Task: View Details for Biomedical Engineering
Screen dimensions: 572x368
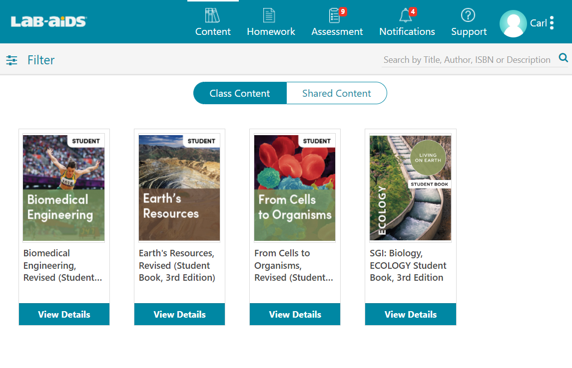Action: (64, 314)
